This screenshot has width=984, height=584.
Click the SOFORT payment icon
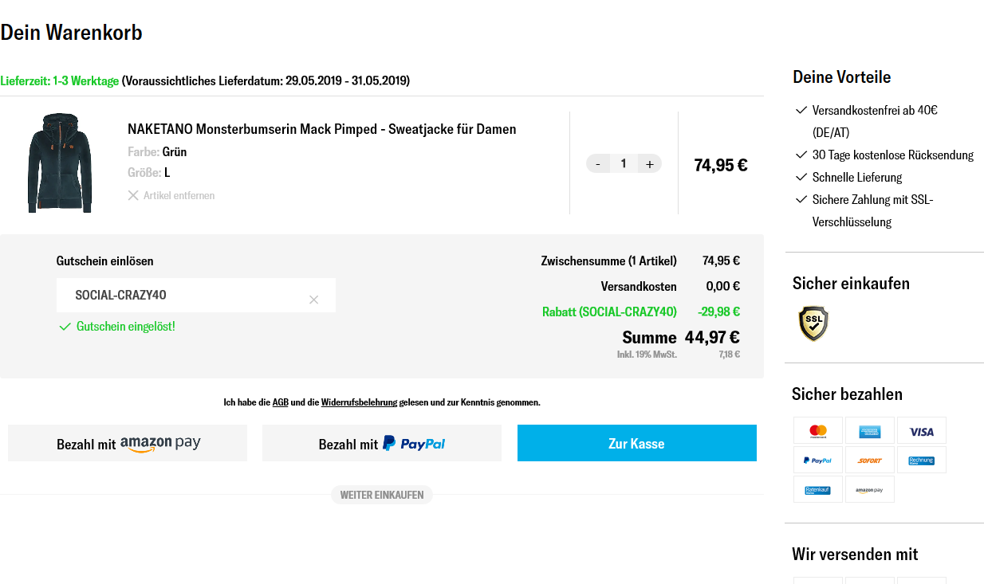869,460
